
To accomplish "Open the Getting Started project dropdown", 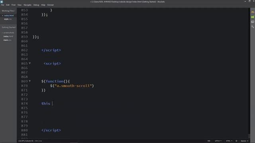I will (8, 27).
